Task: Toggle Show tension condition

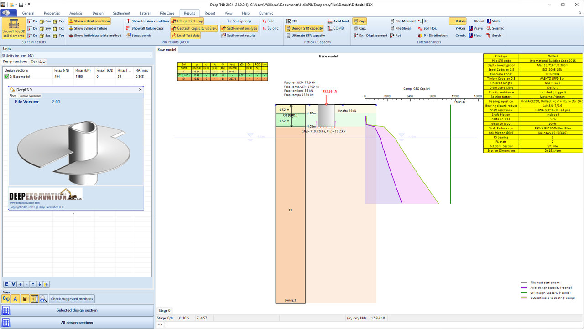Action: click(x=147, y=21)
